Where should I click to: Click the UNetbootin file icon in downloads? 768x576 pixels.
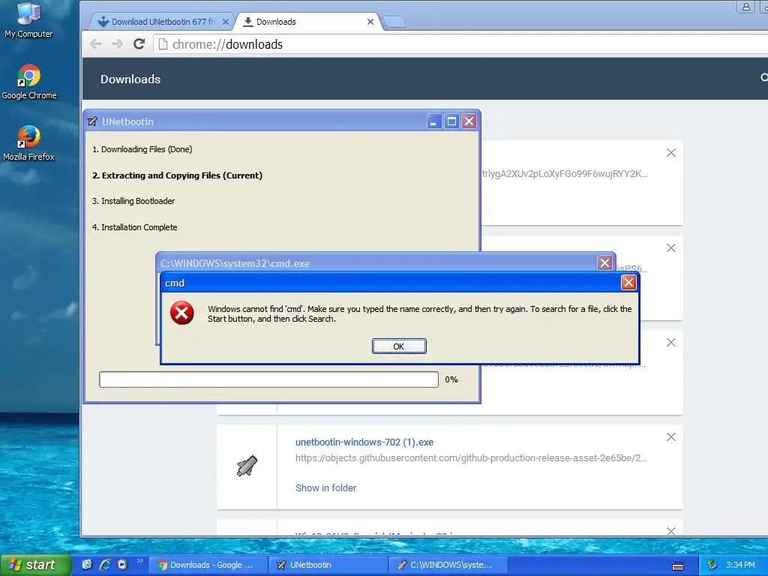click(247, 466)
